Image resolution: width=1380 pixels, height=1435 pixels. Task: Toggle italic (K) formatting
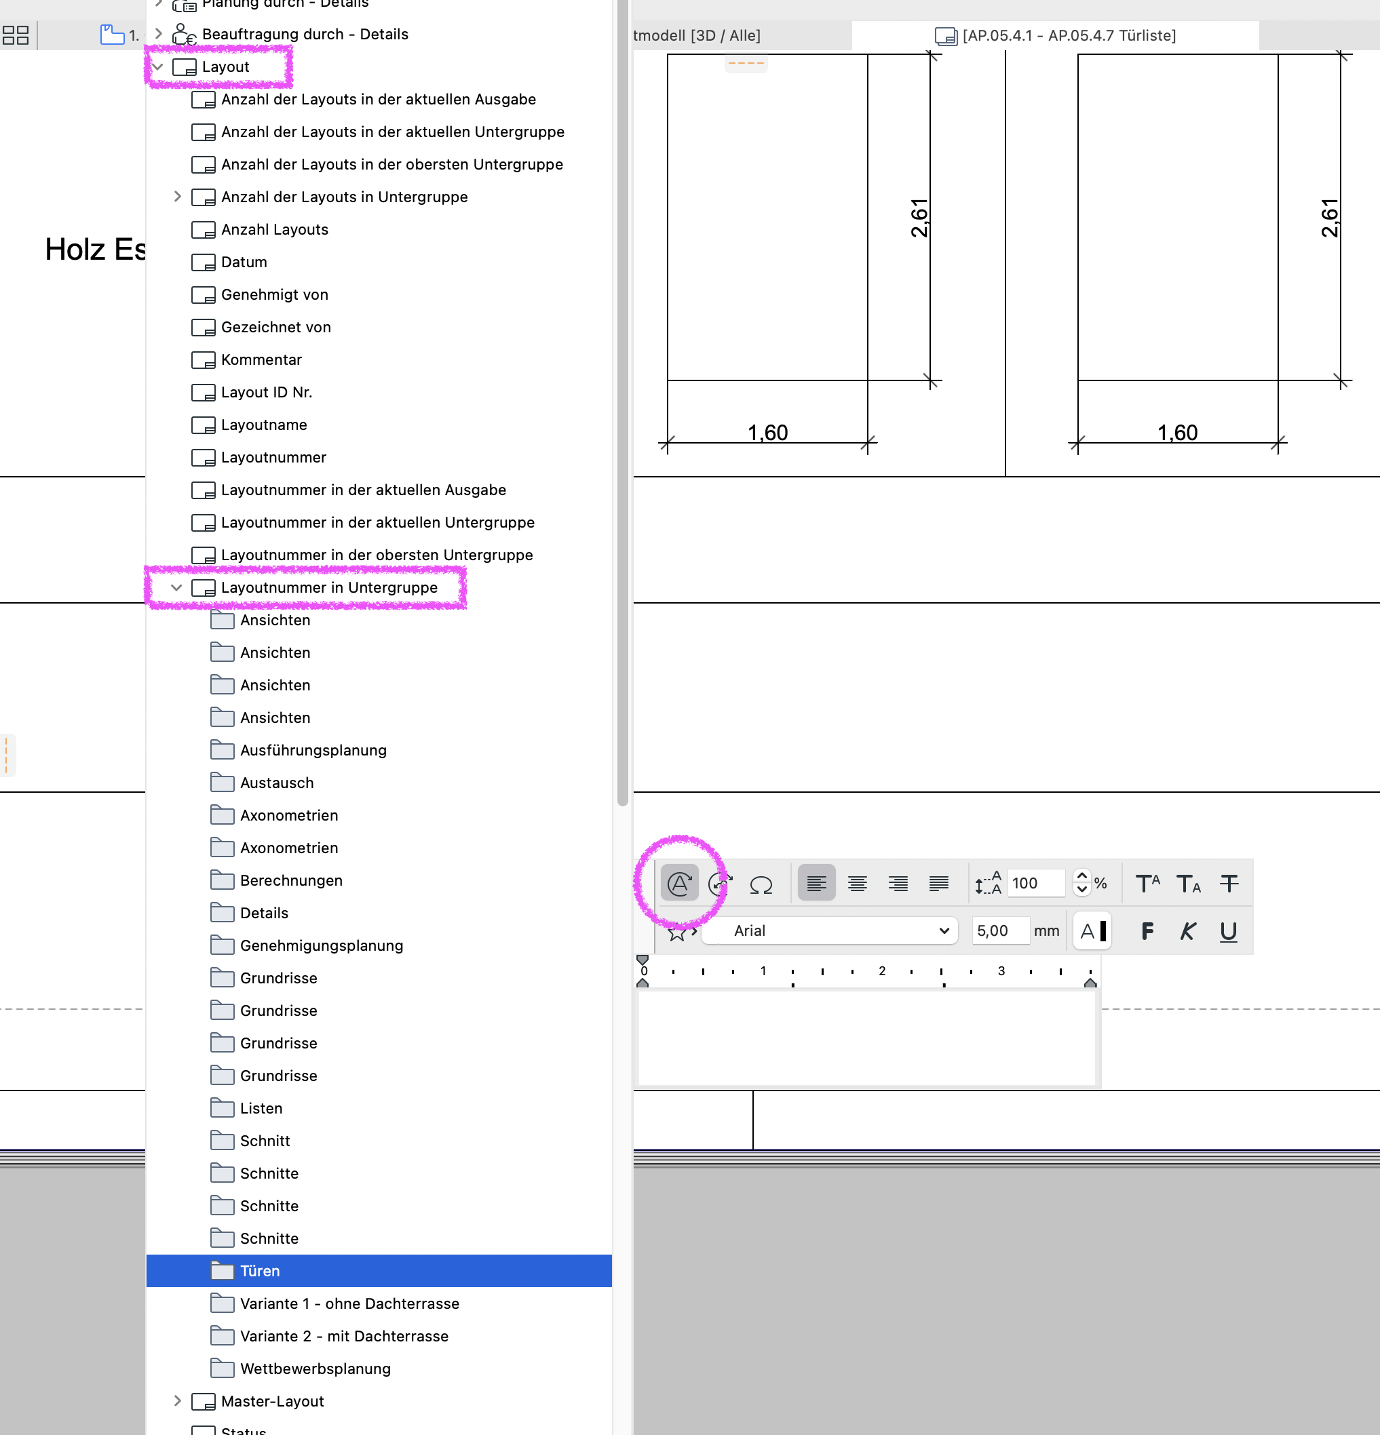[x=1187, y=931]
